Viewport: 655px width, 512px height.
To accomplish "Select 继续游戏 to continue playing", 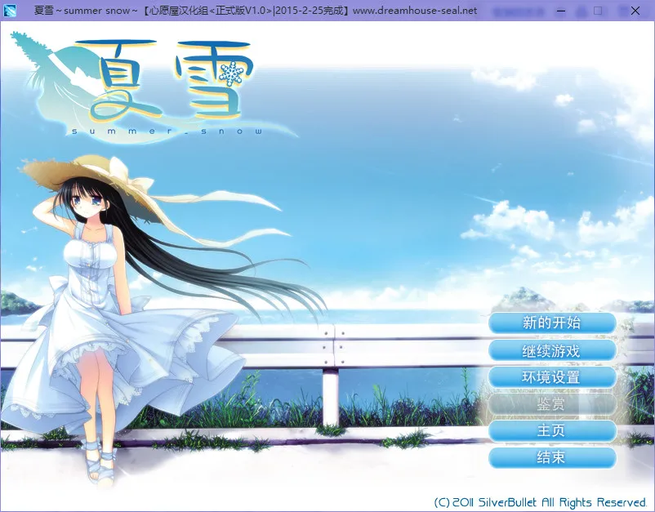I will 552,349.
